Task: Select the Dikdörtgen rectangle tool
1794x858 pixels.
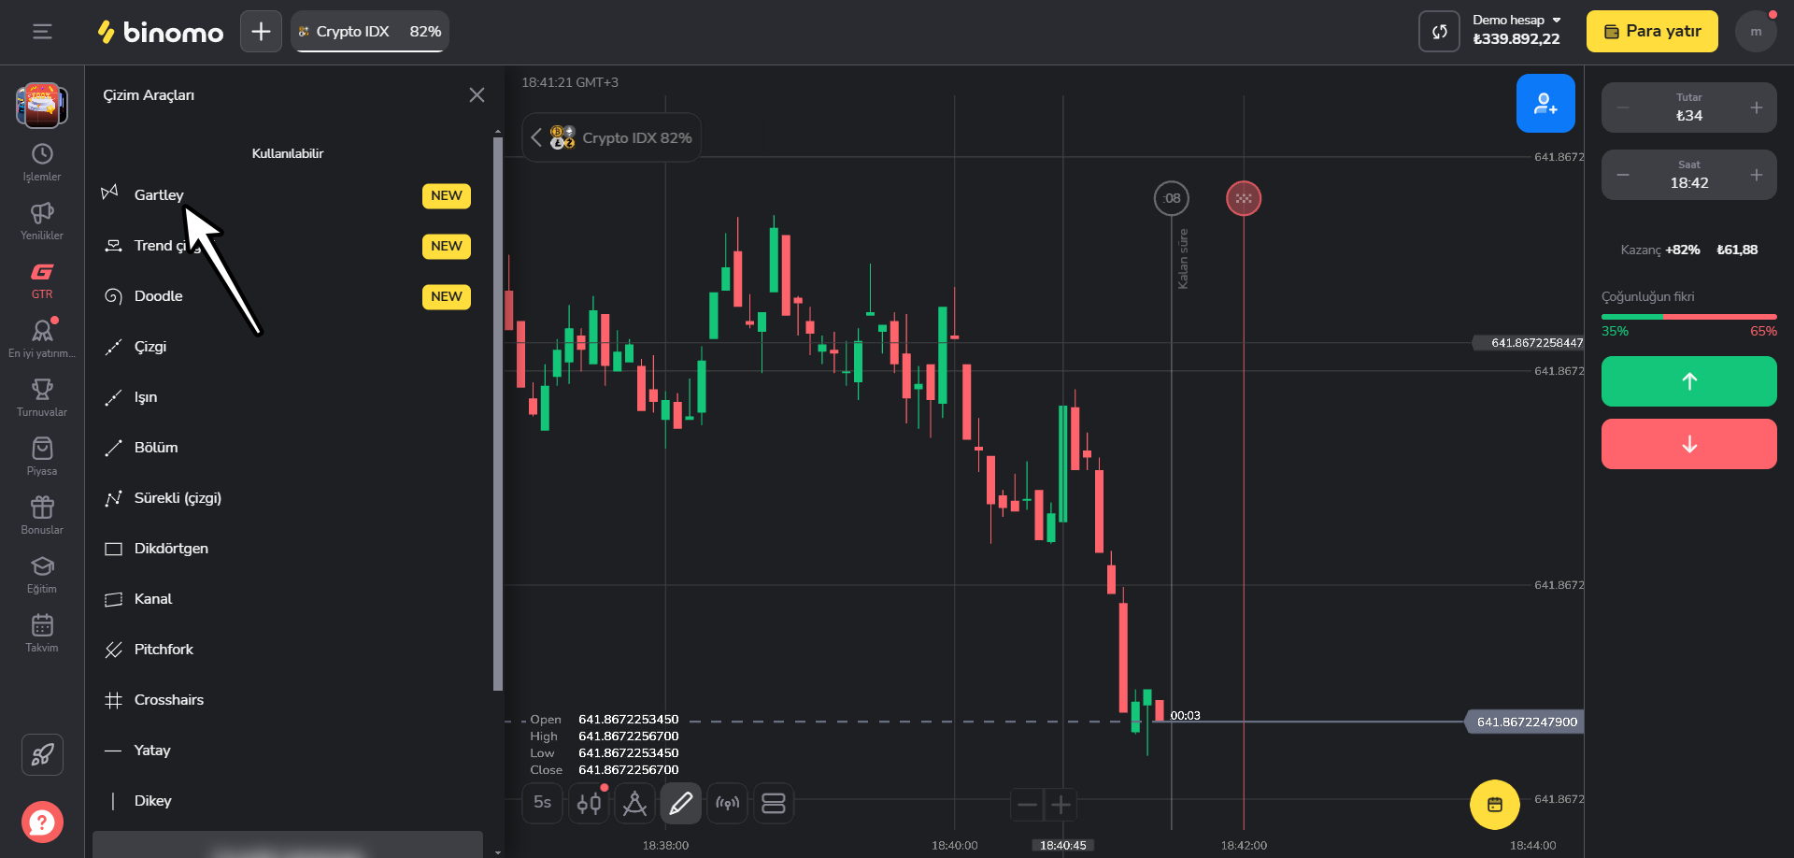Action: pyautogui.click(x=287, y=549)
